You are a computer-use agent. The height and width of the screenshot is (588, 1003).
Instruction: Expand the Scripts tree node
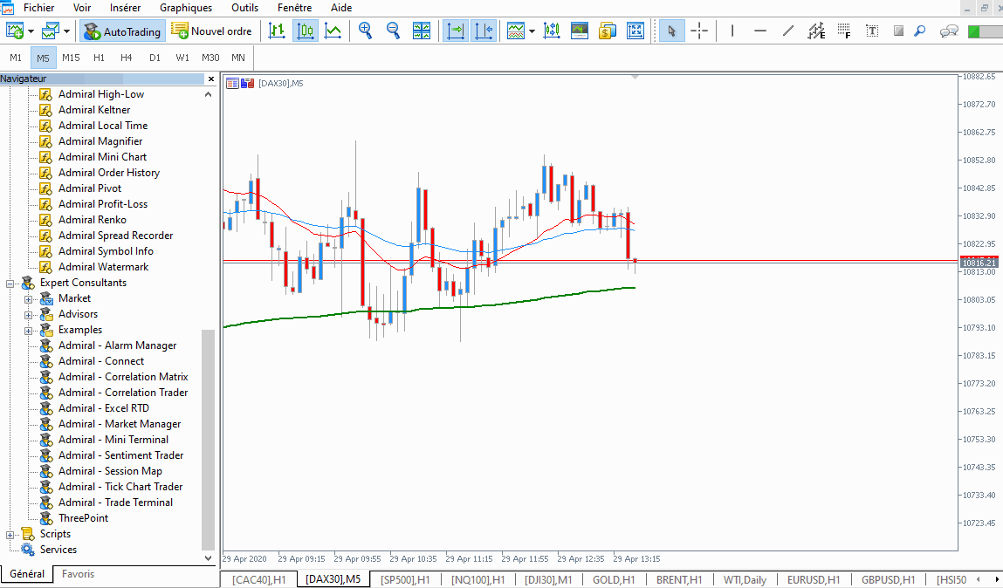tap(10, 534)
